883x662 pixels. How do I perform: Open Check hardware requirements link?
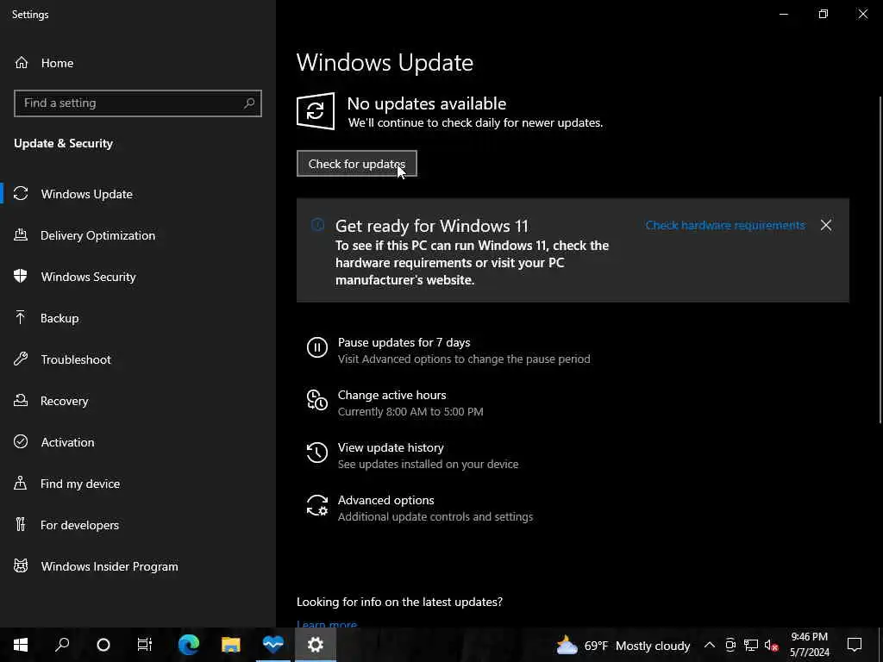click(x=724, y=225)
